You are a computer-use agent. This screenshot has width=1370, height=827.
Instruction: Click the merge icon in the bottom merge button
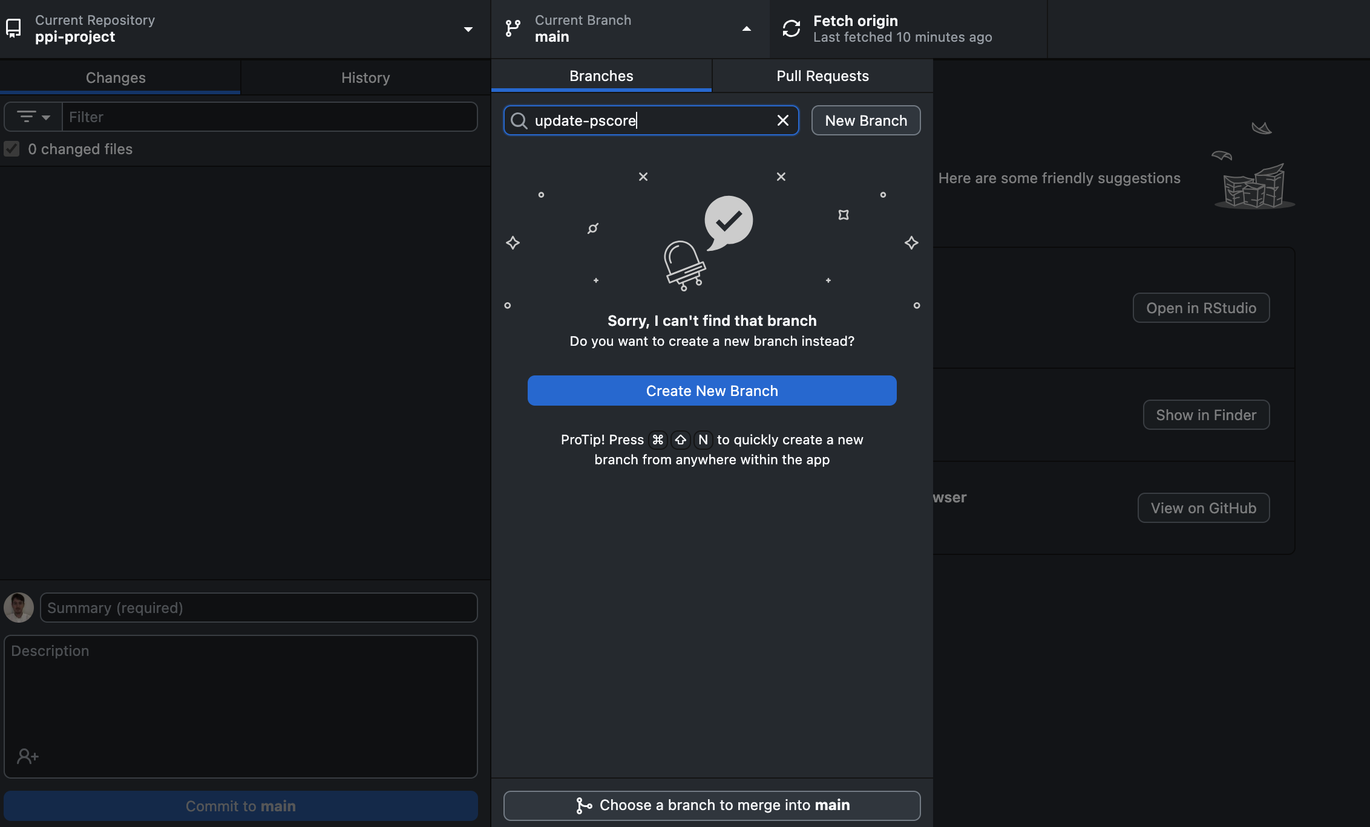pos(583,805)
